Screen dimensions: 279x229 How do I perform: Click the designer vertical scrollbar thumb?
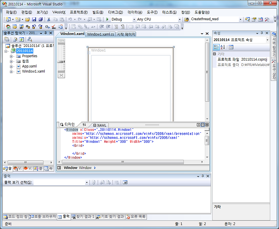tap(207, 72)
